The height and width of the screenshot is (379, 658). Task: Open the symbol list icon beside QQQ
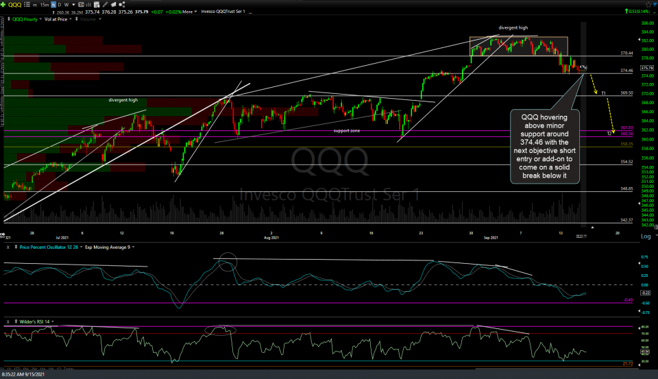click(x=27, y=5)
